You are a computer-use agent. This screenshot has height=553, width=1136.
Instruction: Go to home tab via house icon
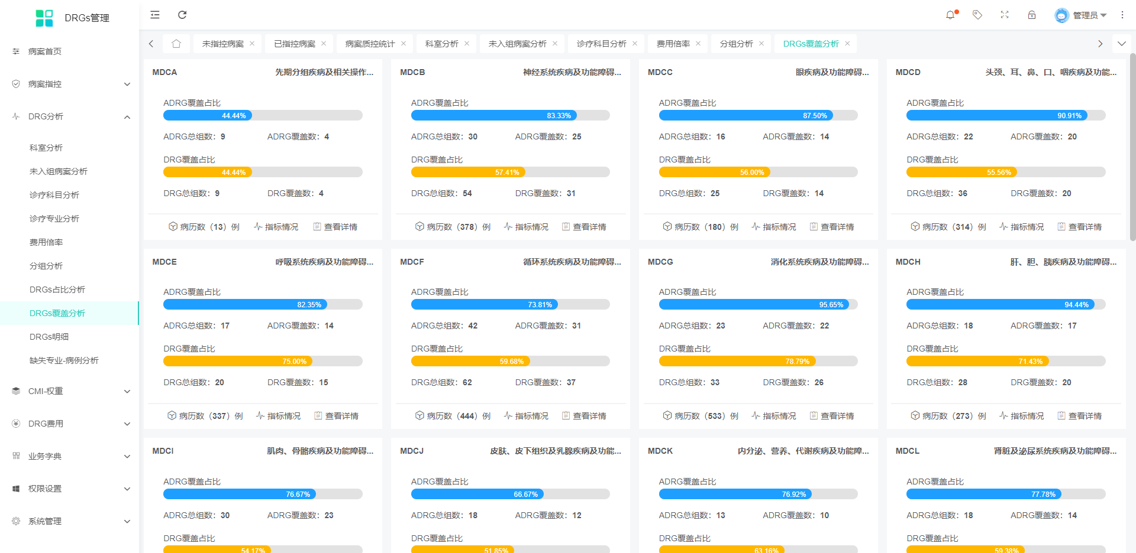click(176, 44)
